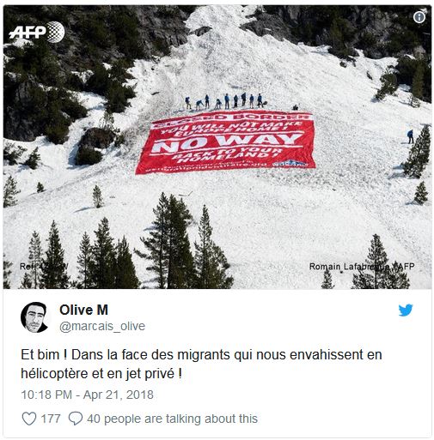Click the tweet text starting "Et bim !"
The width and height of the screenshot is (434, 440).
201,364
